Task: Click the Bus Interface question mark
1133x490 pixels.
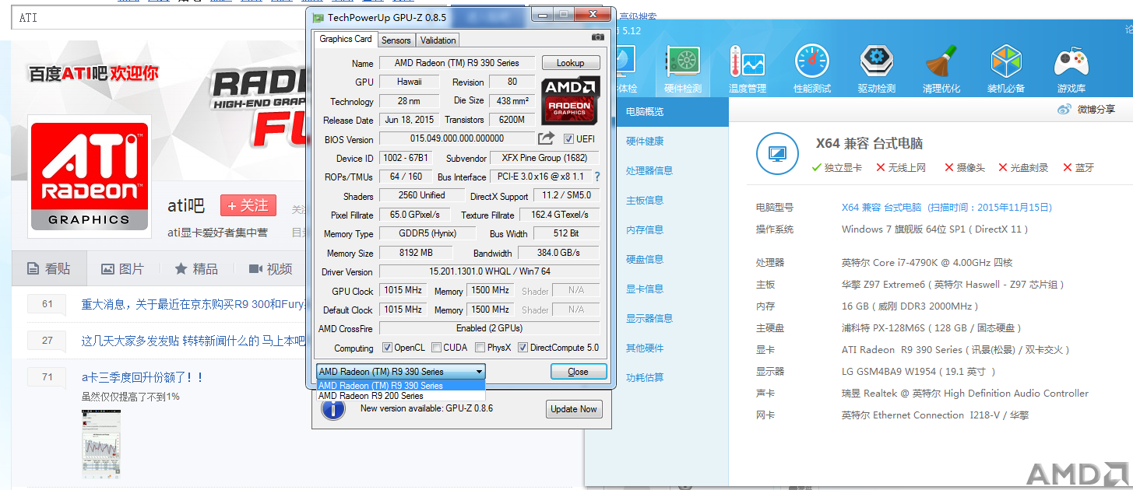Action: point(597,177)
